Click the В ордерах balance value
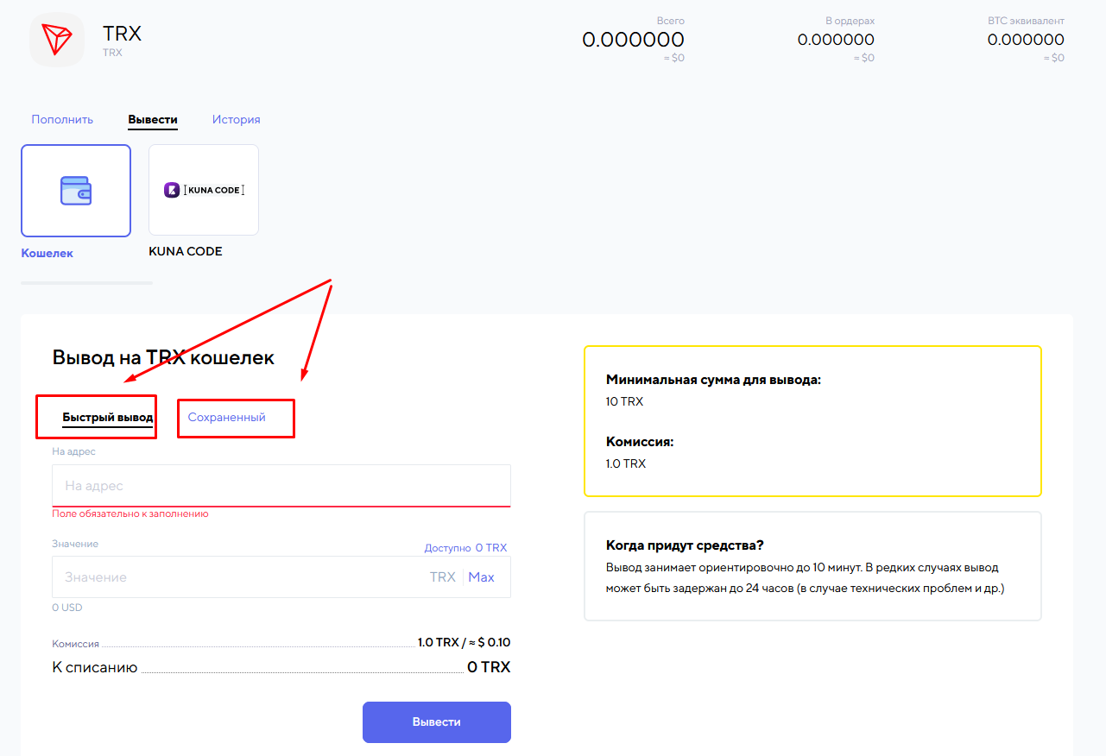Image resolution: width=1106 pixels, height=756 pixels. click(x=835, y=40)
